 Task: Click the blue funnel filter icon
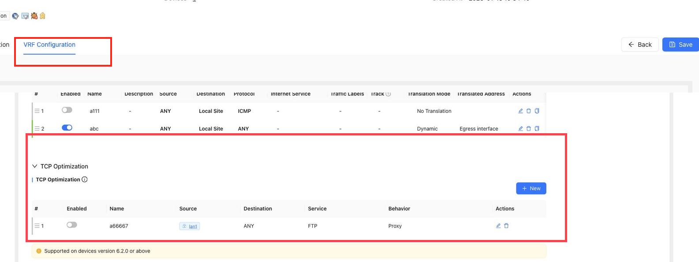(15, 16)
